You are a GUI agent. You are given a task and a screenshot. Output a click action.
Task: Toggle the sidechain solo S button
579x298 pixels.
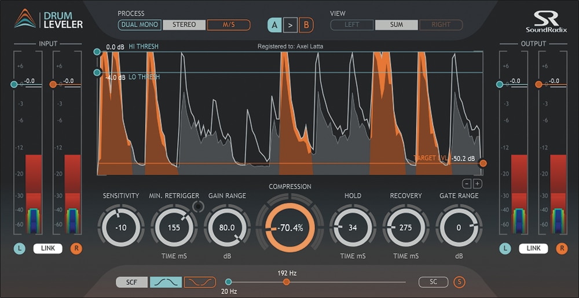459,282
